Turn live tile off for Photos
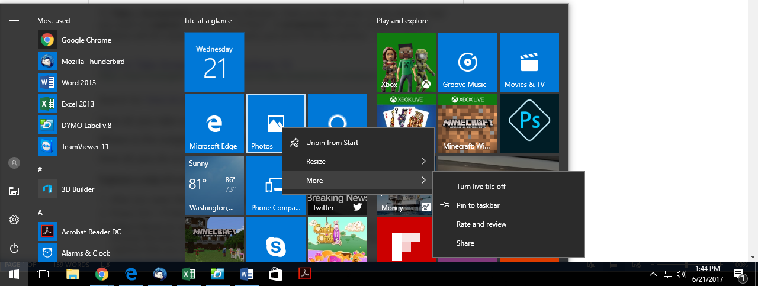Viewport: 758px width, 286px height. 480,187
